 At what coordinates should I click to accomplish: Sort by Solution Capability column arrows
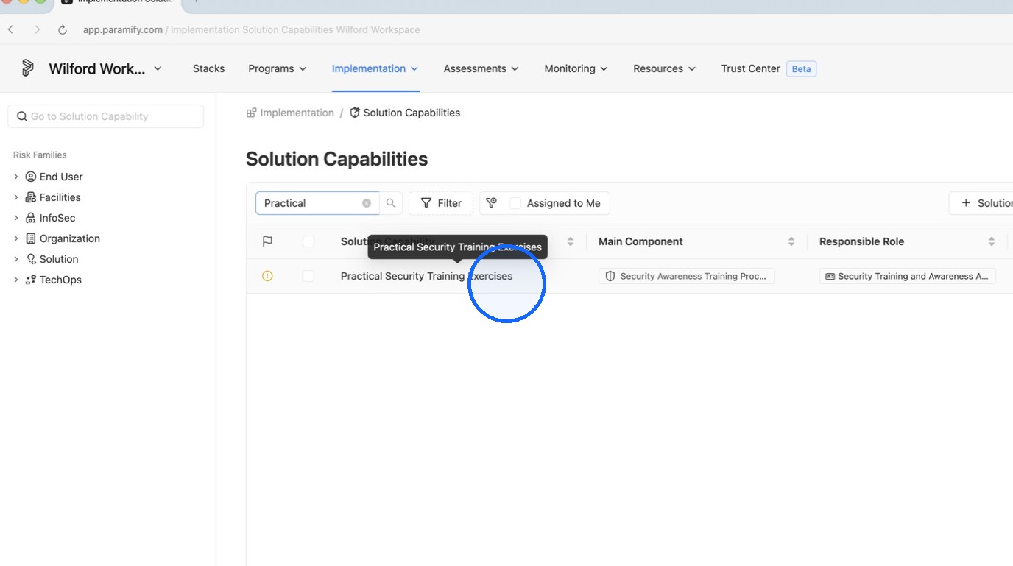(571, 241)
